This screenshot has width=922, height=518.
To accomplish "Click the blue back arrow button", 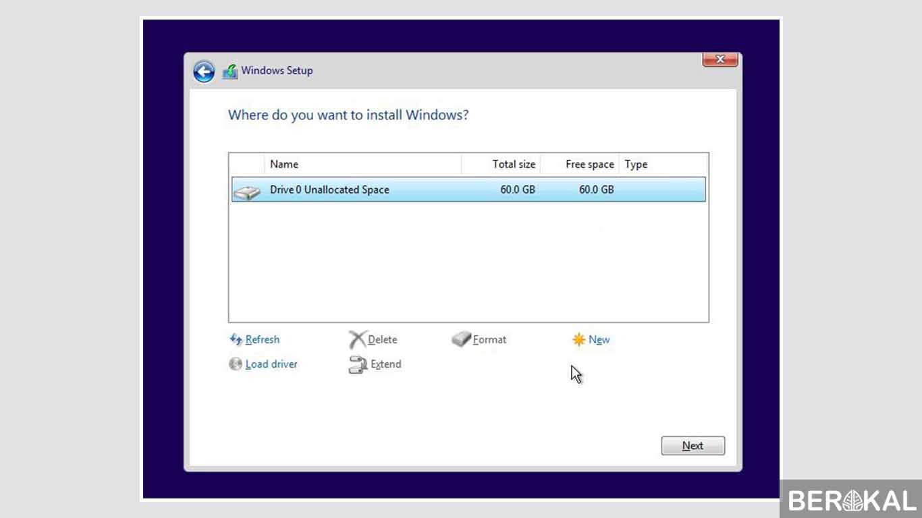I will tap(204, 71).
